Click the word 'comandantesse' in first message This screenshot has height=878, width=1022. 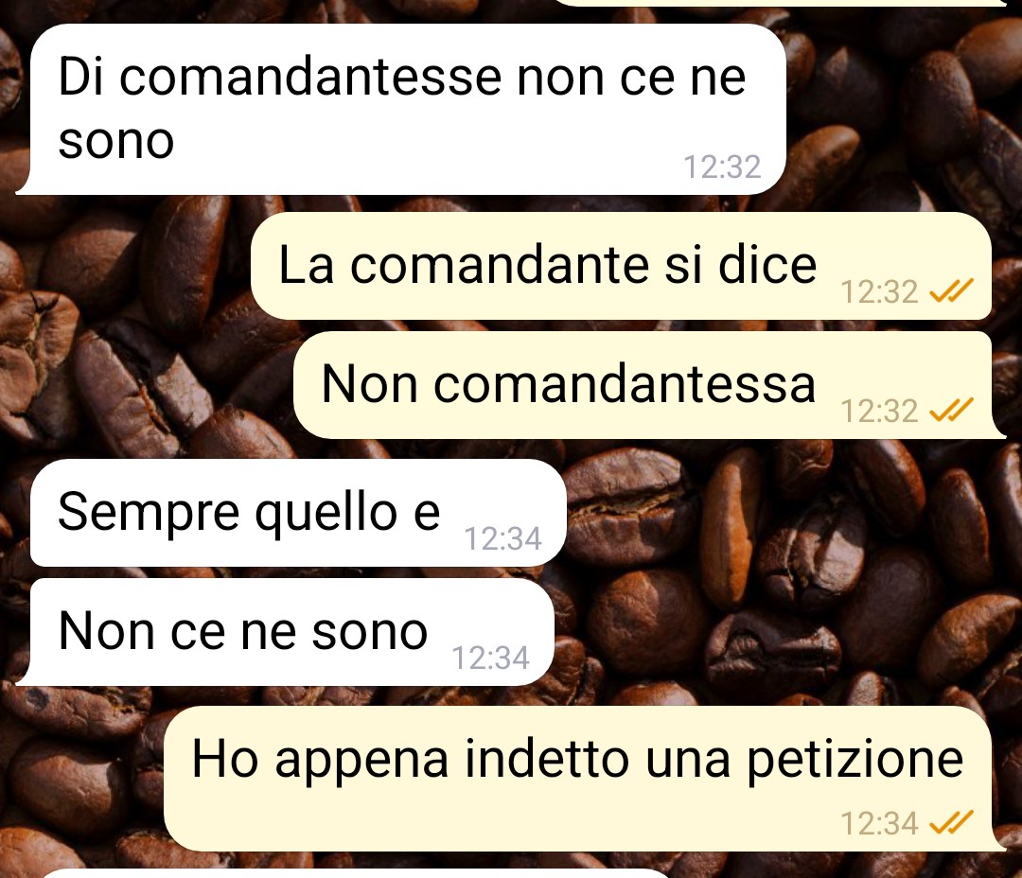coord(310,77)
